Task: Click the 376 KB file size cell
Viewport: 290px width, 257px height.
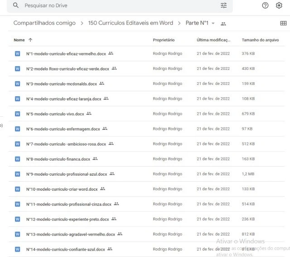Action: 248,54
